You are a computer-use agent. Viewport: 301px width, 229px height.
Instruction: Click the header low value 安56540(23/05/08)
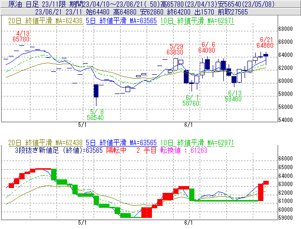(246, 4)
